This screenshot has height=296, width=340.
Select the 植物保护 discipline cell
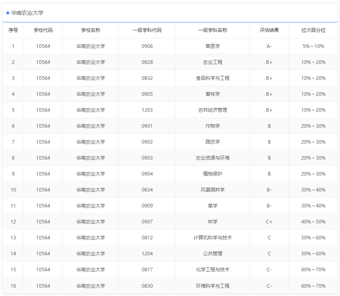click(213, 174)
